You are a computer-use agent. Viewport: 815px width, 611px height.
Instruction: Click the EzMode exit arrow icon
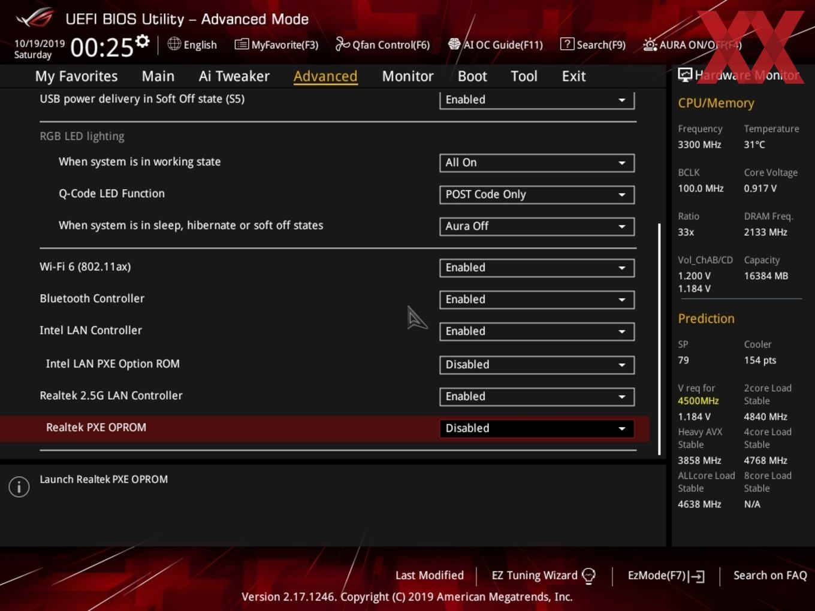696,576
